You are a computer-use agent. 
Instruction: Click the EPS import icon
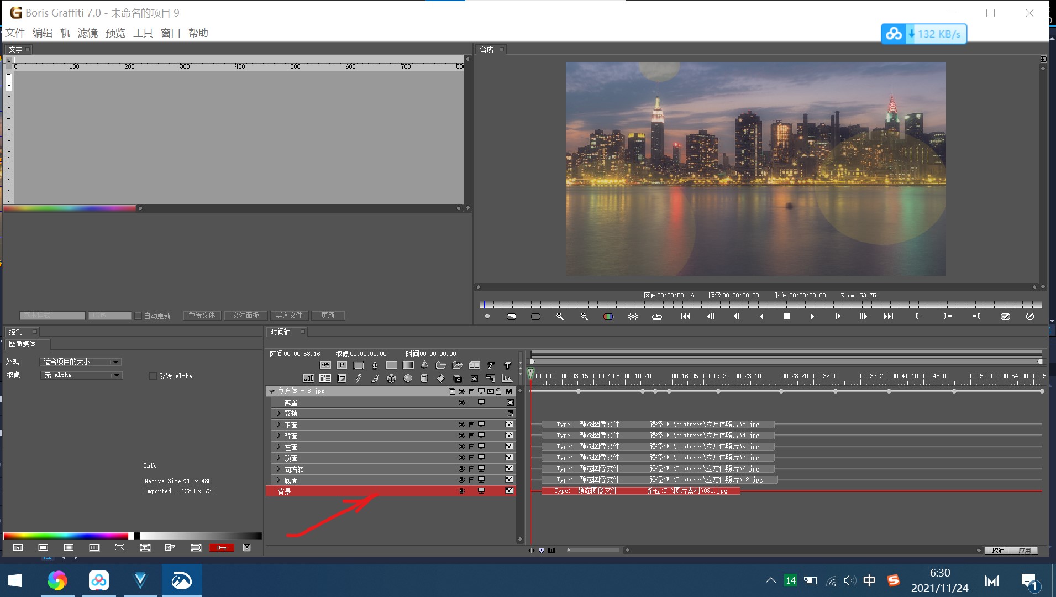[325, 365]
